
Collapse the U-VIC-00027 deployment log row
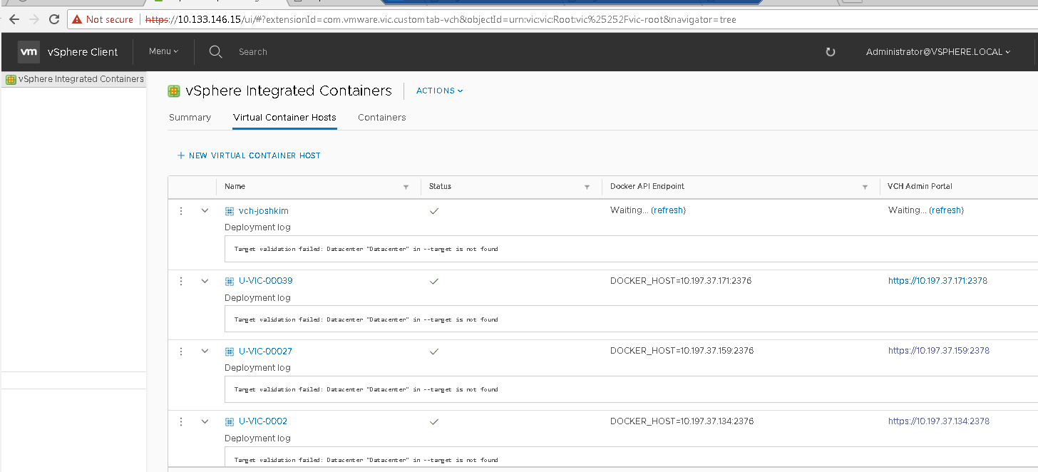205,351
